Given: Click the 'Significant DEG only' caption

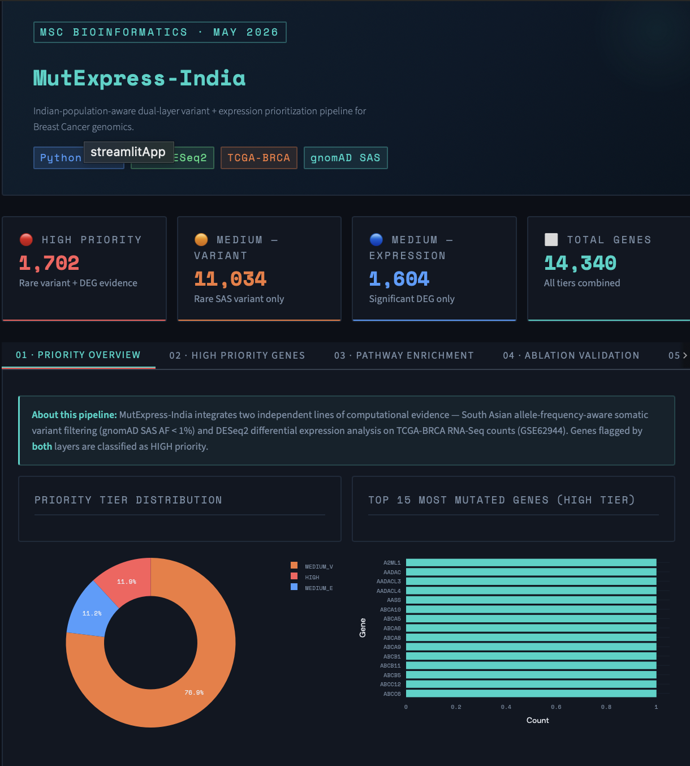Looking at the screenshot, I should click(412, 299).
